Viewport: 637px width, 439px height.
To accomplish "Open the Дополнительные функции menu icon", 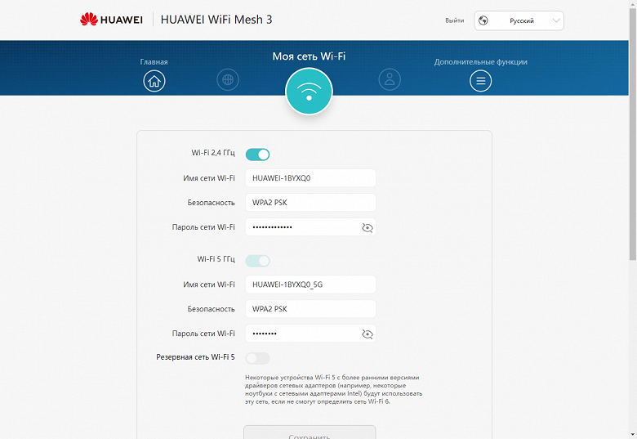I will pyautogui.click(x=480, y=81).
